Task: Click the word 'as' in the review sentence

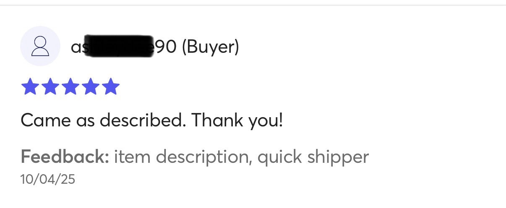Action: (x=85, y=122)
